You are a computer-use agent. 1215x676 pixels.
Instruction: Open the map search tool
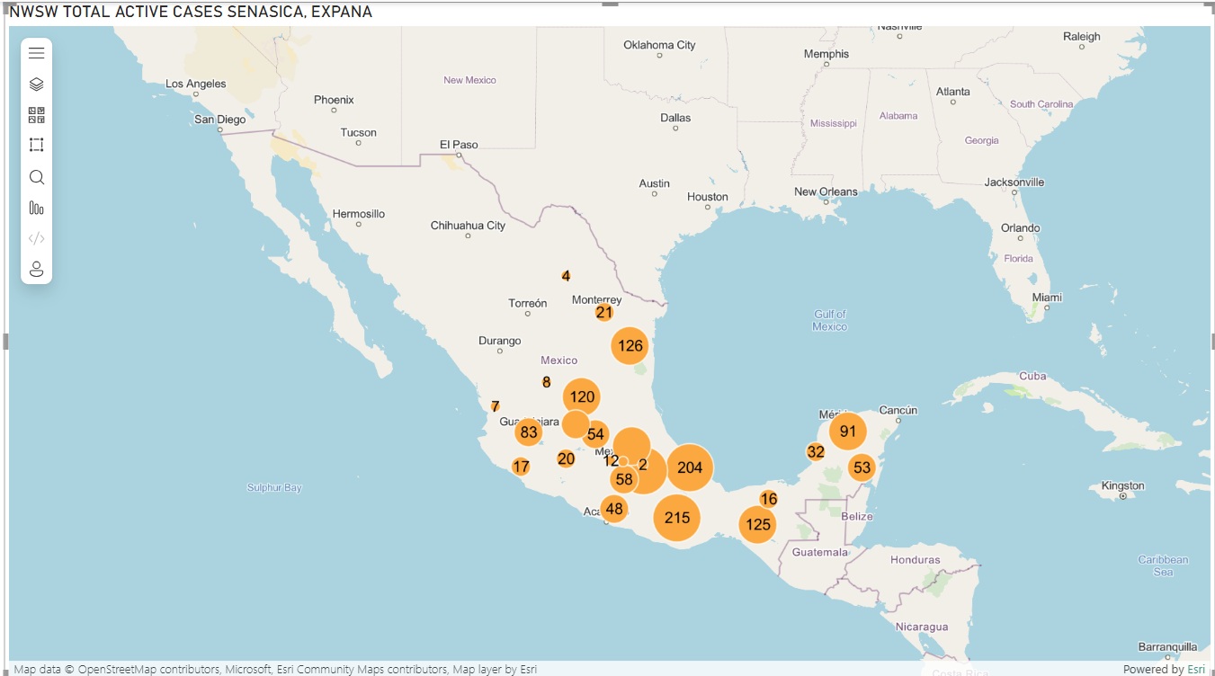(37, 177)
